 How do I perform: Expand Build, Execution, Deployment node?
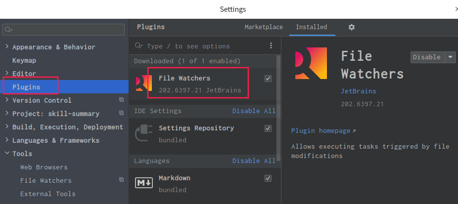coord(7,126)
